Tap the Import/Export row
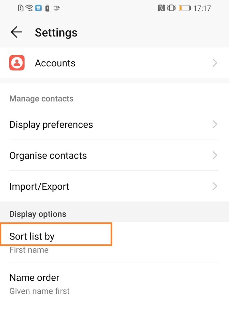 39,186
